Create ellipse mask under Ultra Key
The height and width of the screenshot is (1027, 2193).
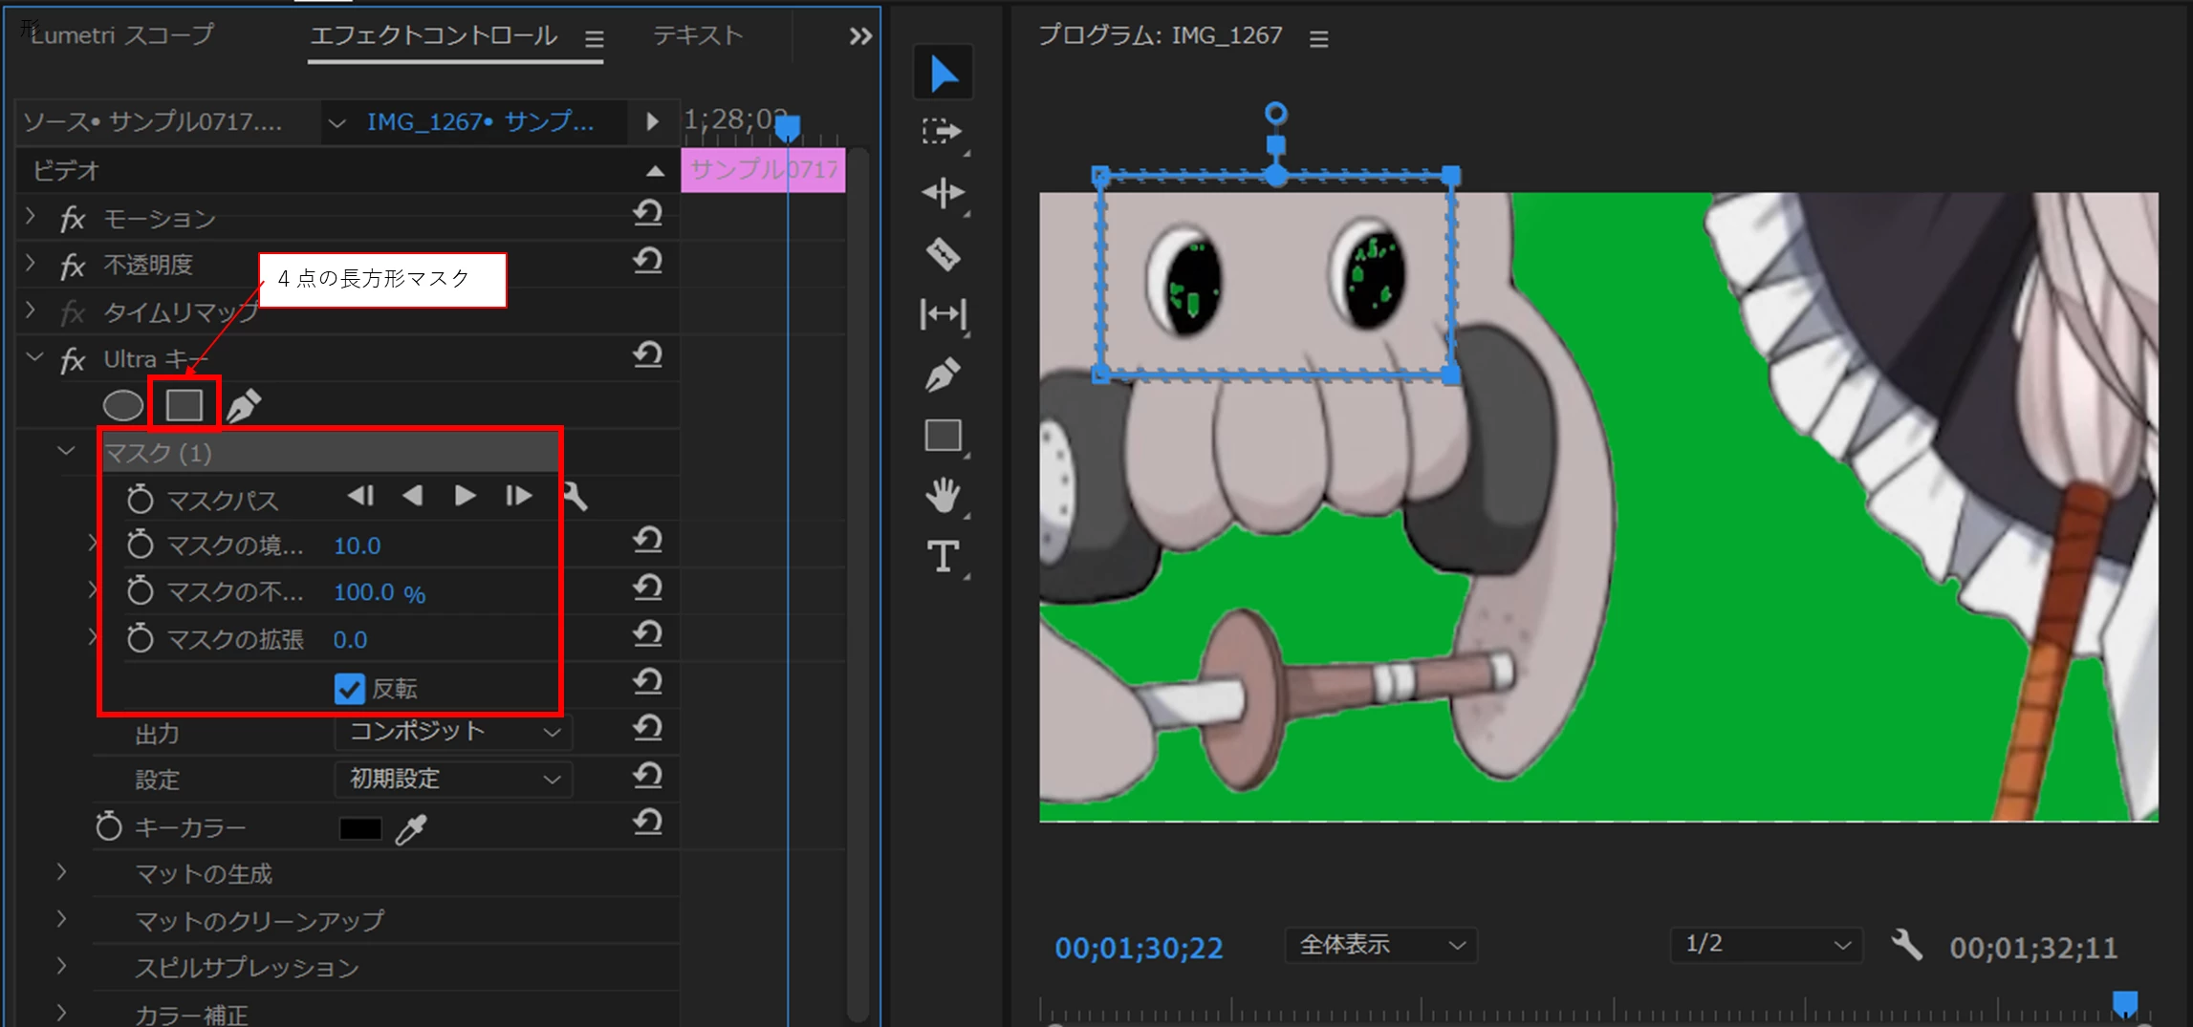pyautogui.click(x=122, y=405)
